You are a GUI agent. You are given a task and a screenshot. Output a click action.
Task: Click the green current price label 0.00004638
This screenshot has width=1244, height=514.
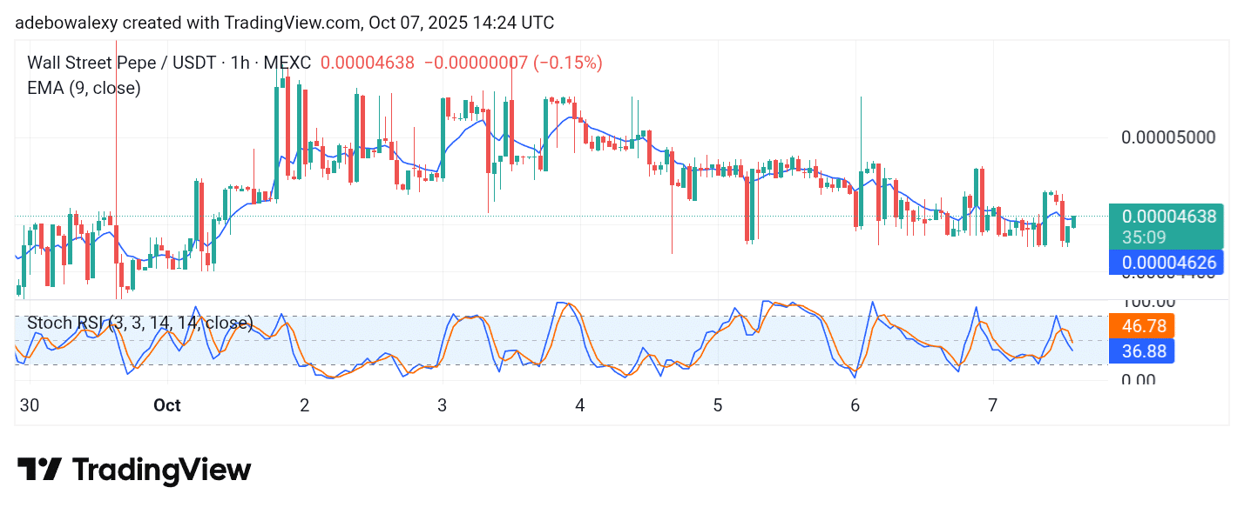pyautogui.click(x=1168, y=217)
